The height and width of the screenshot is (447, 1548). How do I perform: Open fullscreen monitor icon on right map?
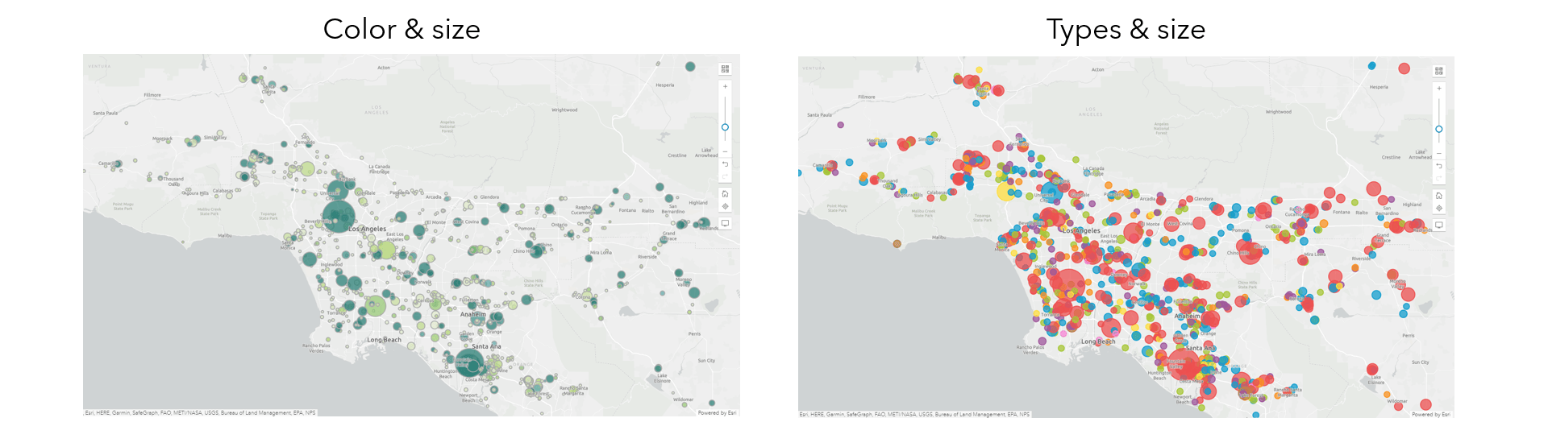click(1439, 225)
